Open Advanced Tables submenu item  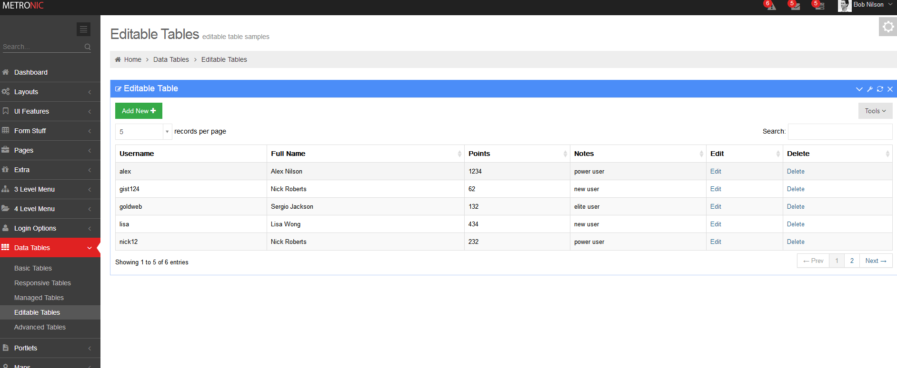click(x=40, y=327)
